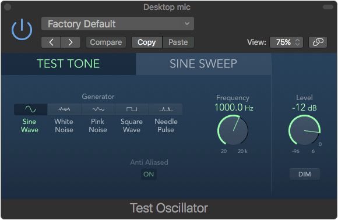Click the close button in title bar
The image size is (338, 220).
point(8,7)
